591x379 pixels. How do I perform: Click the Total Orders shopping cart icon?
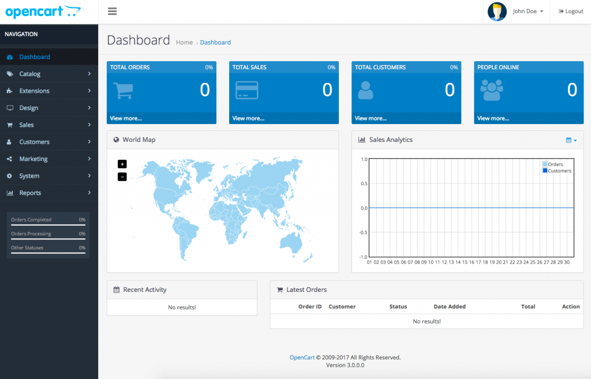pyautogui.click(x=124, y=91)
